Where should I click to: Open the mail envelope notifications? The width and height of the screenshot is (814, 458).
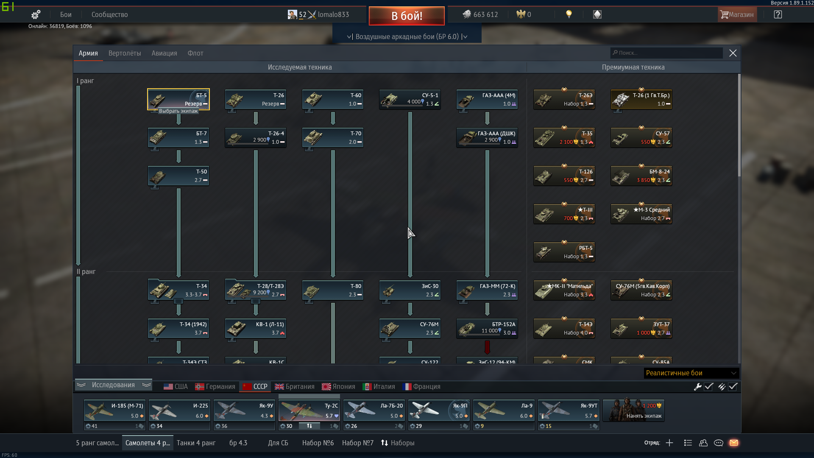click(x=734, y=443)
